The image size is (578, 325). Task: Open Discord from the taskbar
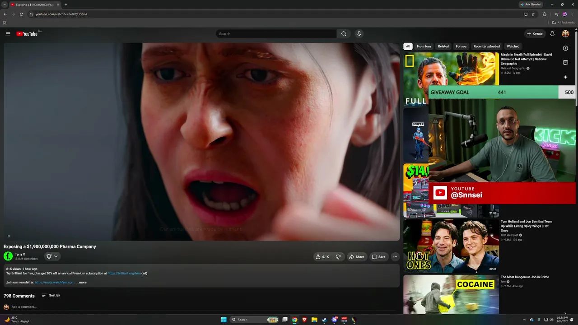334,320
